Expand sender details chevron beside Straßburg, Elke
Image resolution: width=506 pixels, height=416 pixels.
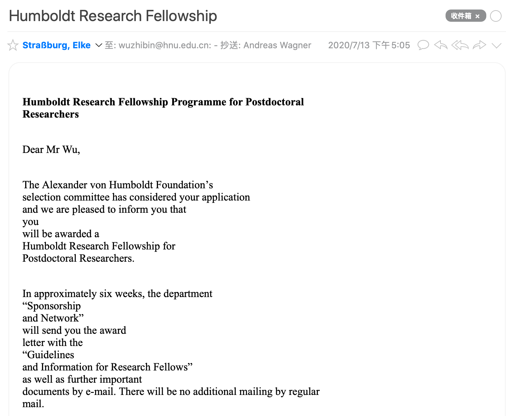coord(98,45)
